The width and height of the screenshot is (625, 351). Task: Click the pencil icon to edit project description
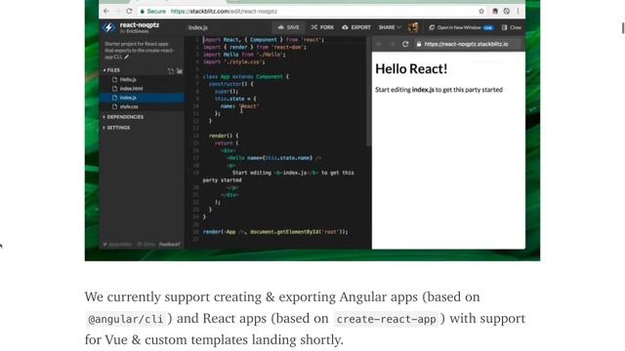(127, 57)
